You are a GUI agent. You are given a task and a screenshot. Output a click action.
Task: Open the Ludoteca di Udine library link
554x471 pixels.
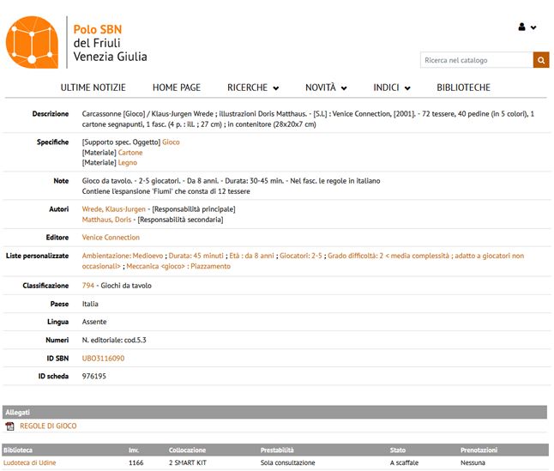30,463
